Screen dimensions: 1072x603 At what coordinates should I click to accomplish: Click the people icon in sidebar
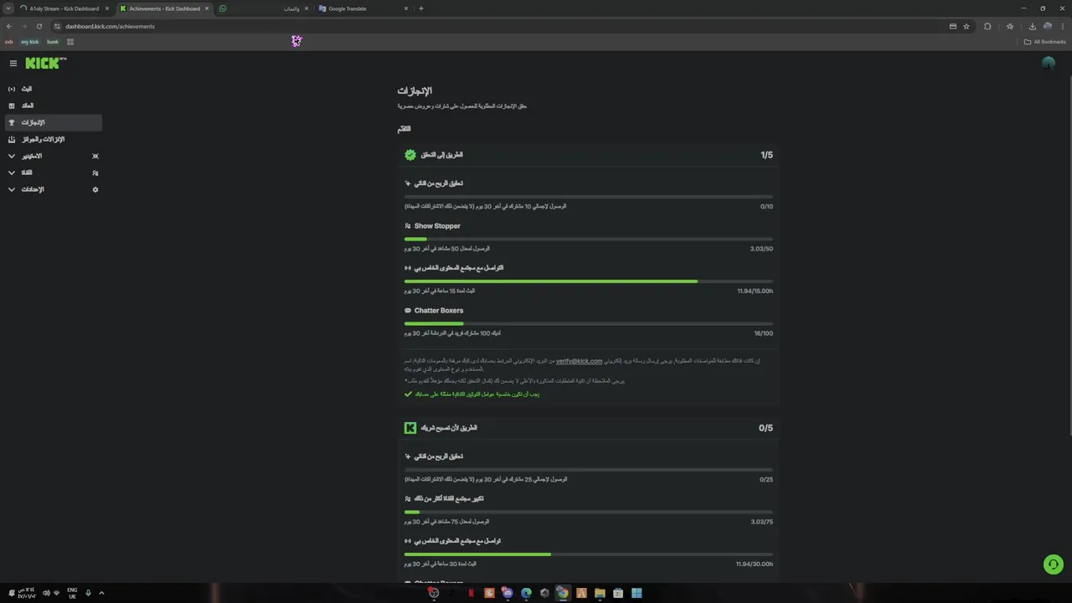(95, 173)
